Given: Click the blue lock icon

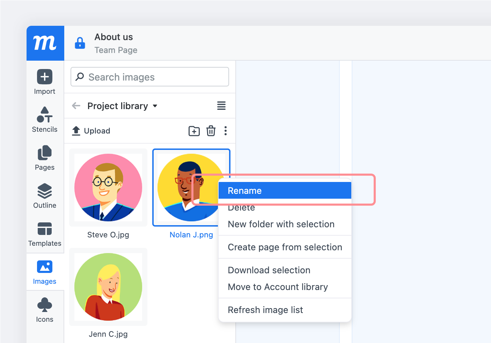Looking at the screenshot, I should [x=80, y=43].
